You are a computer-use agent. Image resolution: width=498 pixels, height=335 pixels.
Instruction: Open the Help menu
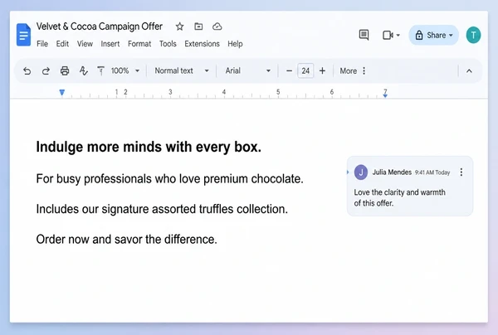coord(235,44)
